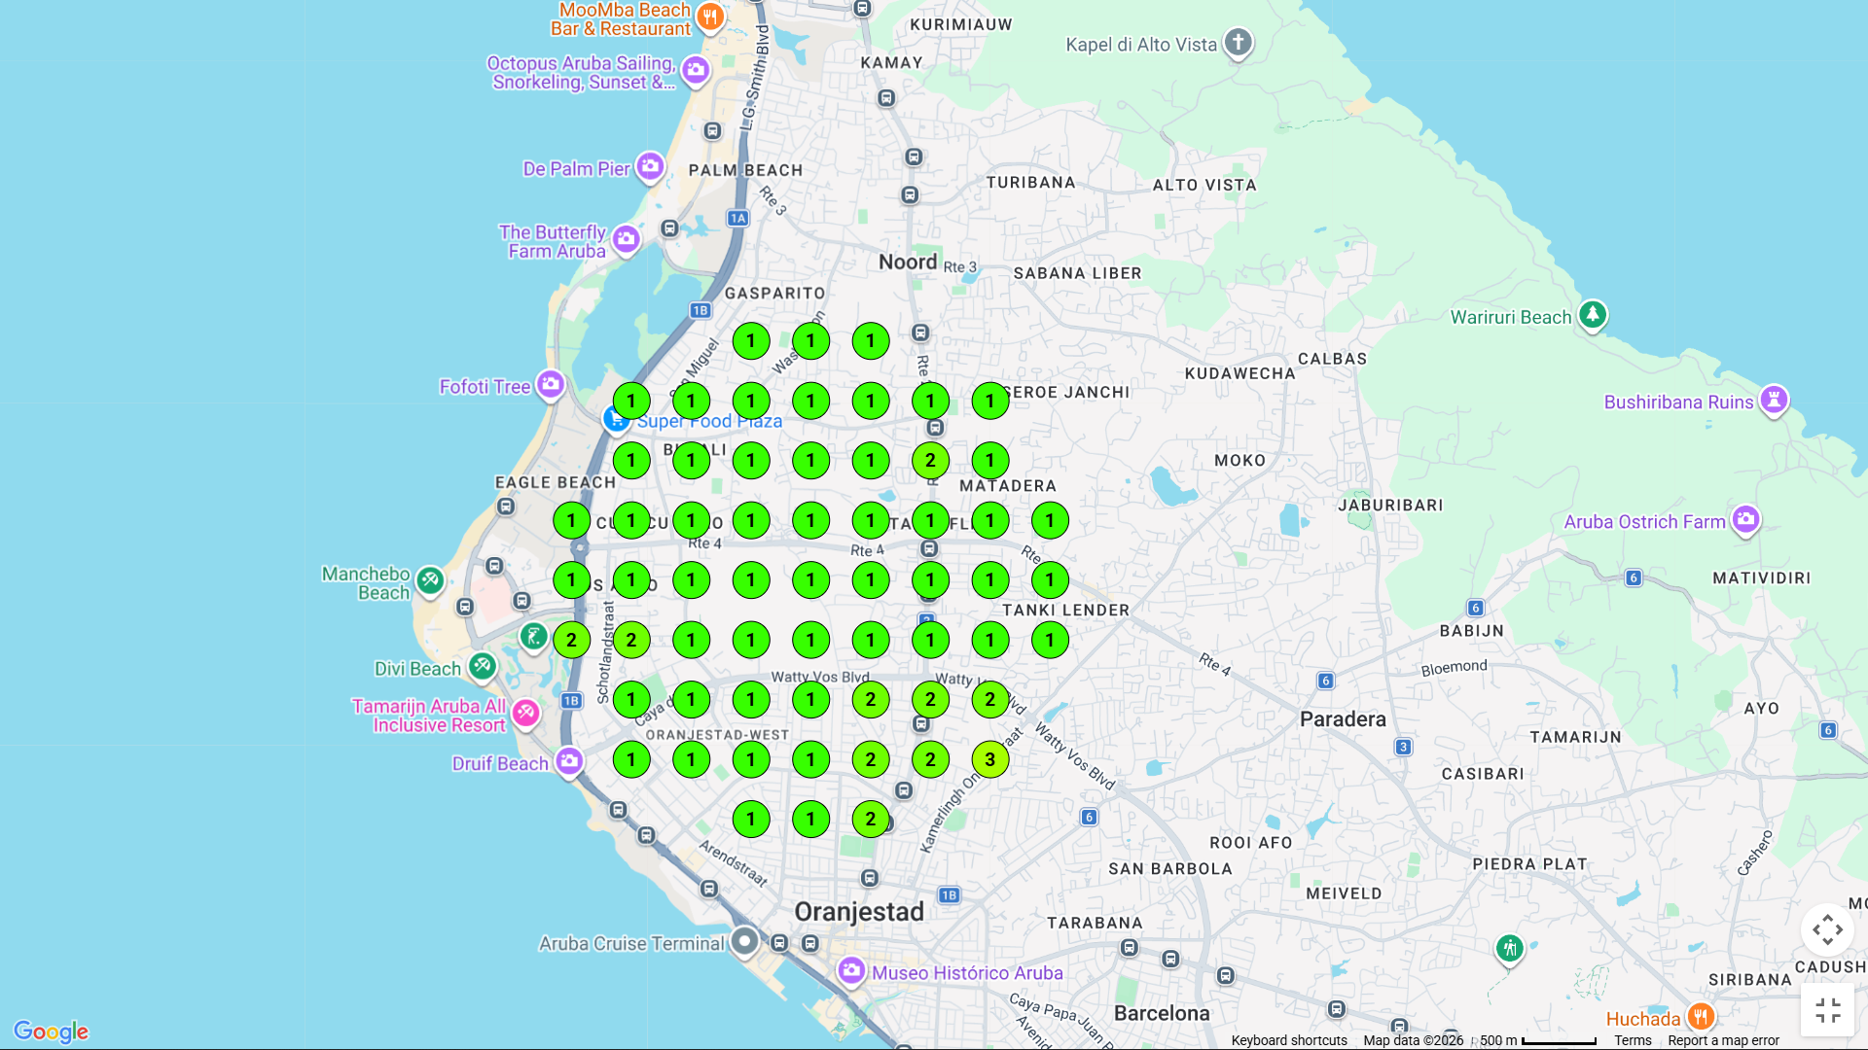Open the Terms link

pyautogui.click(x=1633, y=1040)
